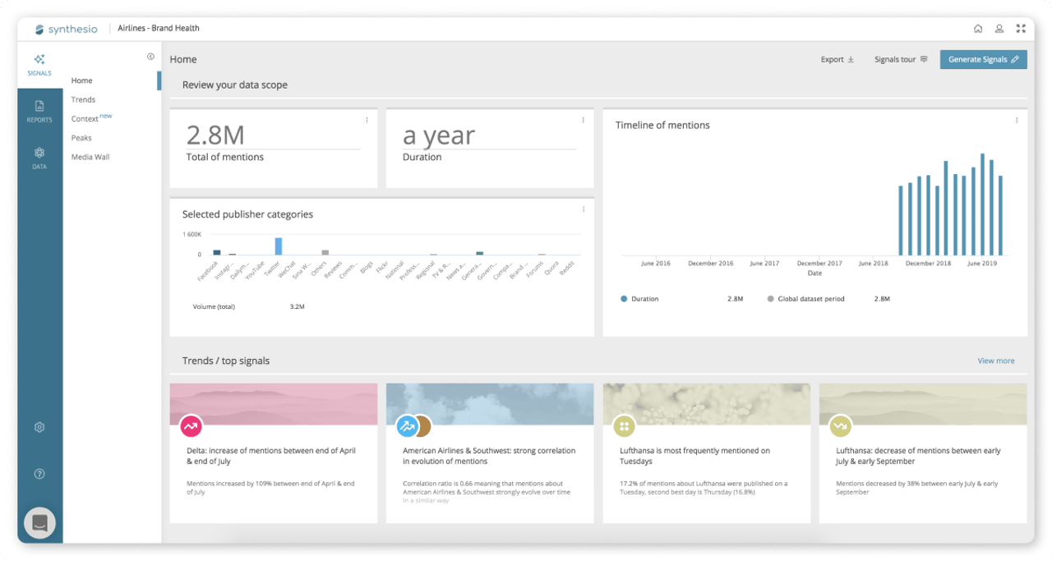Click Airlines - Brand Health dashboard title
This screenshot has height=561, width=1052.
[159, 28]
